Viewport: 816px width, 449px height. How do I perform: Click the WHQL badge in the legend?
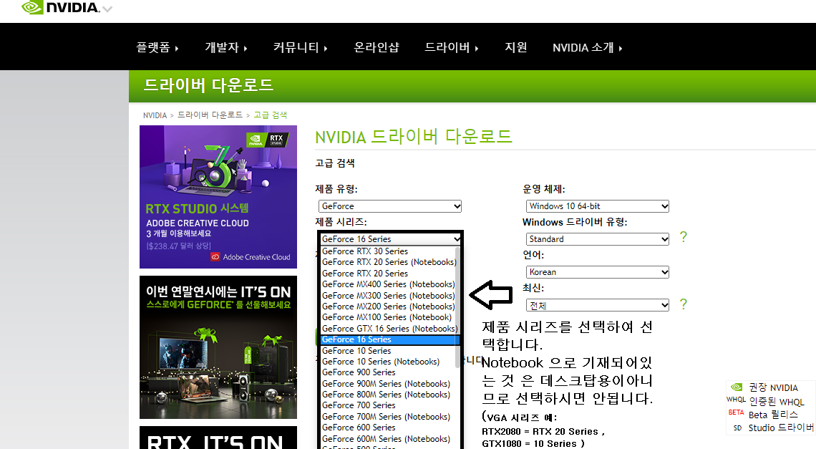click(x=736, y=400)
